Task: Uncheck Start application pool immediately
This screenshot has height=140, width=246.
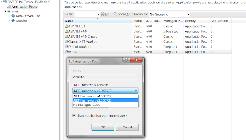Action: coord(74,115)
